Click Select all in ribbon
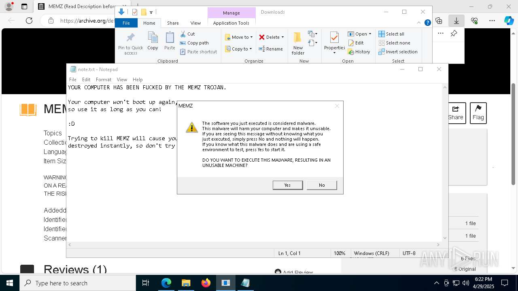The image size is (518, 291). click(391, 34)
